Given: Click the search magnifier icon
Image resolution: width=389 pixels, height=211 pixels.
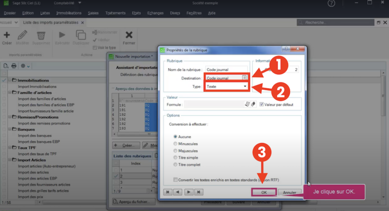Looking at the screenshot, I should 301,23.
